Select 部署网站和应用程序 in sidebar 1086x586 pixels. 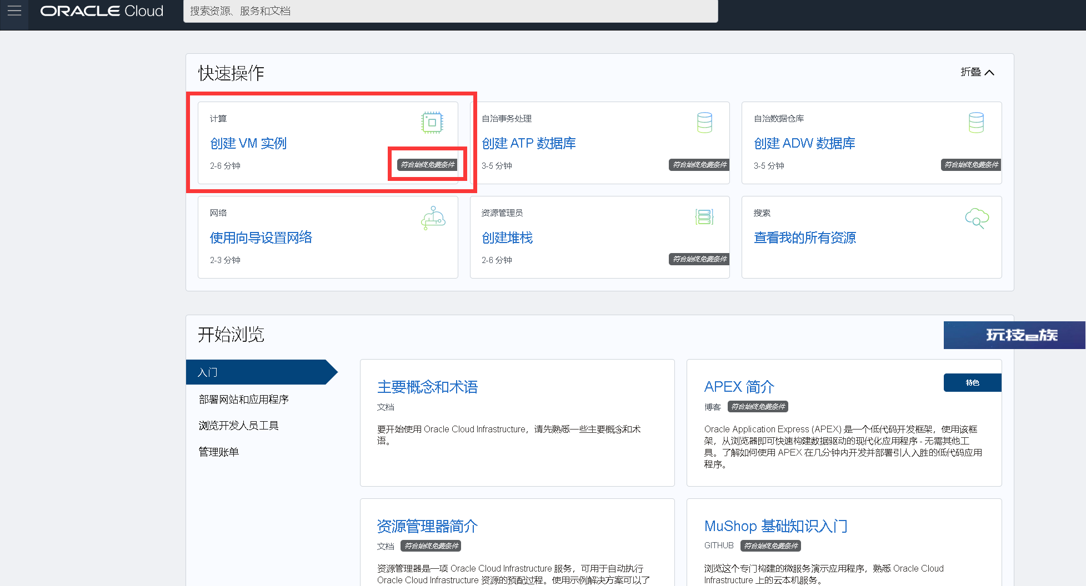tap(244, 400)
